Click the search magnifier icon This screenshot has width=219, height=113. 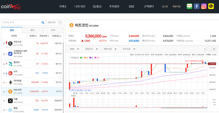(x=43, y=22)
